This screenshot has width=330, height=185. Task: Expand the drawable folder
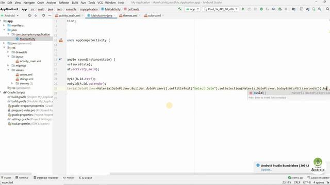[8, 52]
